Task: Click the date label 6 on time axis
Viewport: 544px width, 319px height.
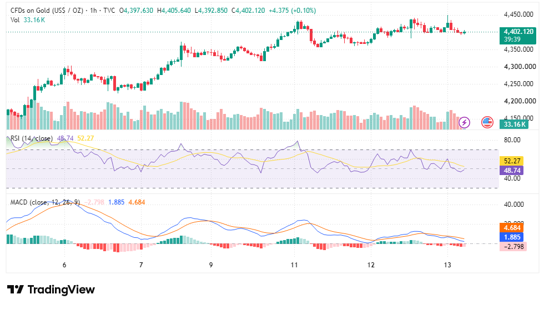Action: [64, 265]
